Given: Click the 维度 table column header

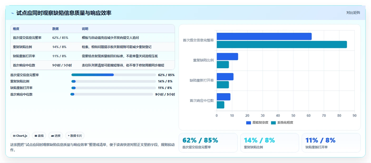Looking at the screenshot, I should [16, 29].
